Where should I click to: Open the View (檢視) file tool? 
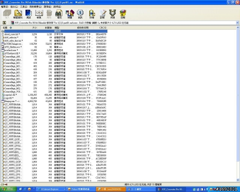click(x=39, y=14)
